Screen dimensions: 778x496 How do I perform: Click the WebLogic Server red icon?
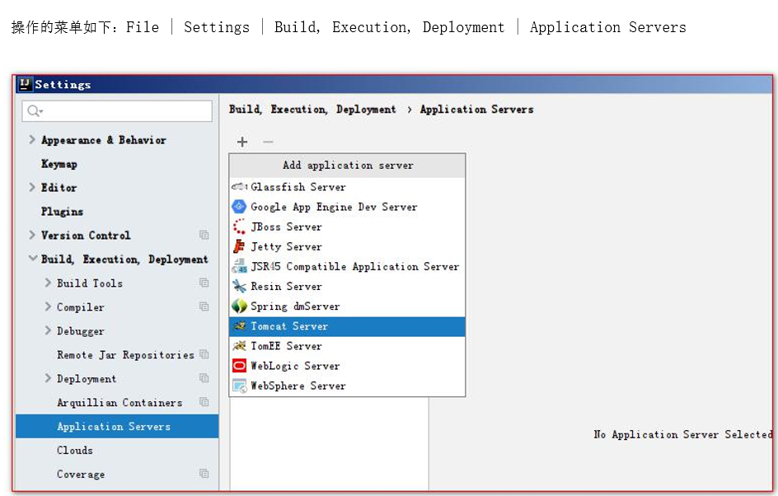(239, 366)
